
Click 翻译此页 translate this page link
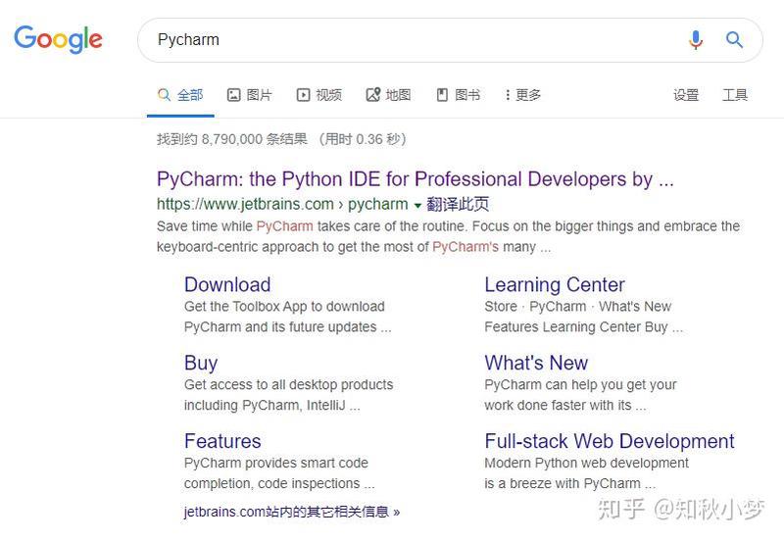click(x=458, y=204)
